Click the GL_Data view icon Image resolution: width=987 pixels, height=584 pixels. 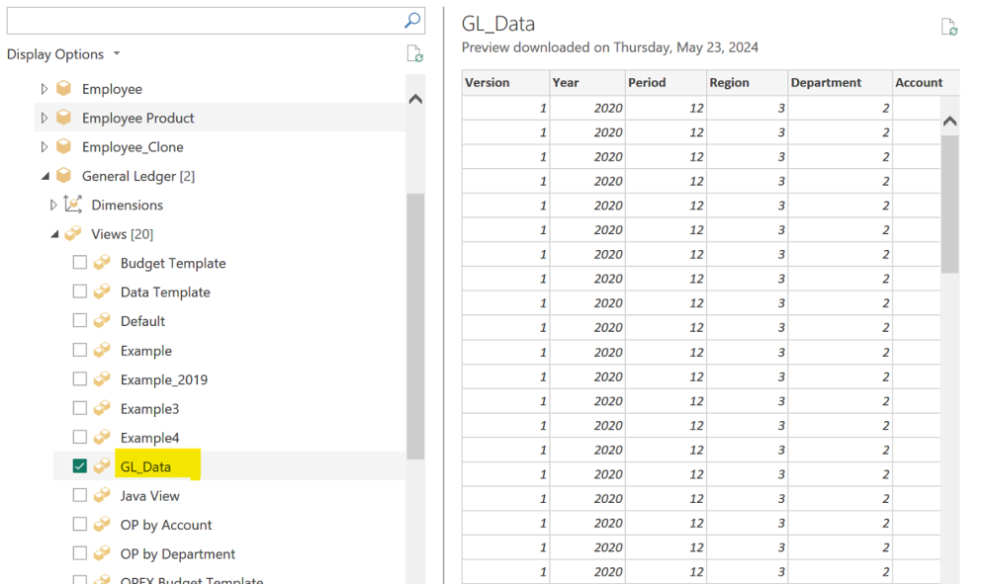click(x=102, y=465)
